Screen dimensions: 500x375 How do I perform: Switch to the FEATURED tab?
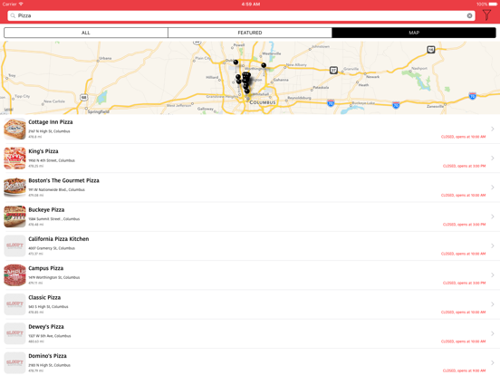250,33
